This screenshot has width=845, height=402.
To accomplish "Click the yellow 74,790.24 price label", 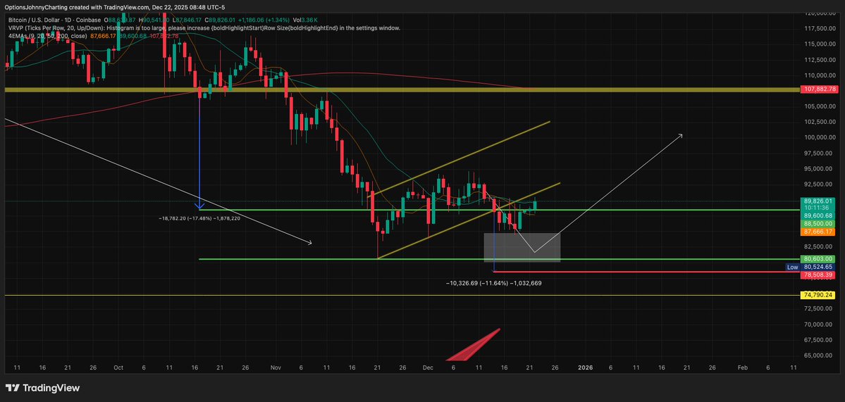I will coord(818,296).
